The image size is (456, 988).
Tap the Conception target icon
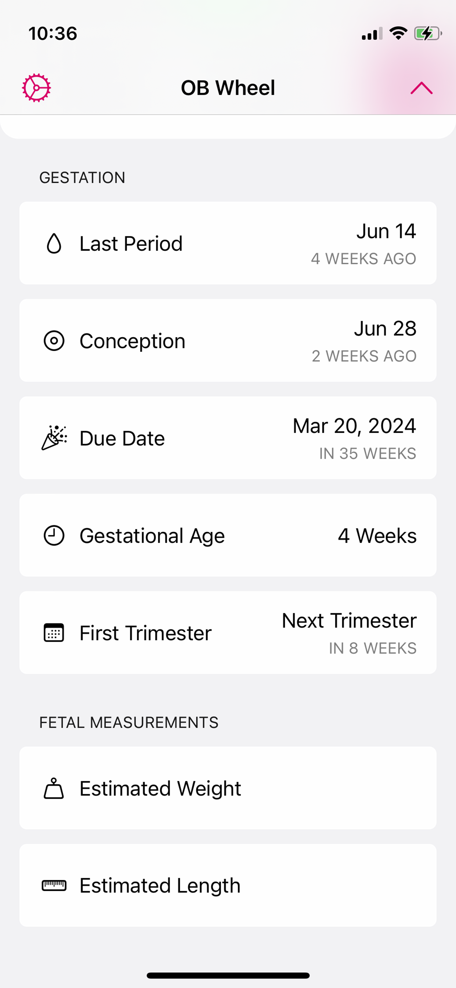click(54, 341)
